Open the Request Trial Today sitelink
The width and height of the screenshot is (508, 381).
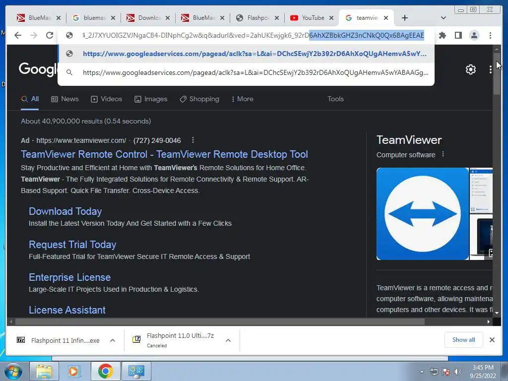click(72, 245)
